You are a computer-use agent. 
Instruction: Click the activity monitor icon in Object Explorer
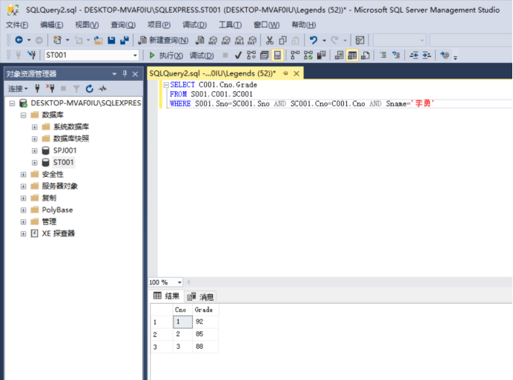[103, 89]
